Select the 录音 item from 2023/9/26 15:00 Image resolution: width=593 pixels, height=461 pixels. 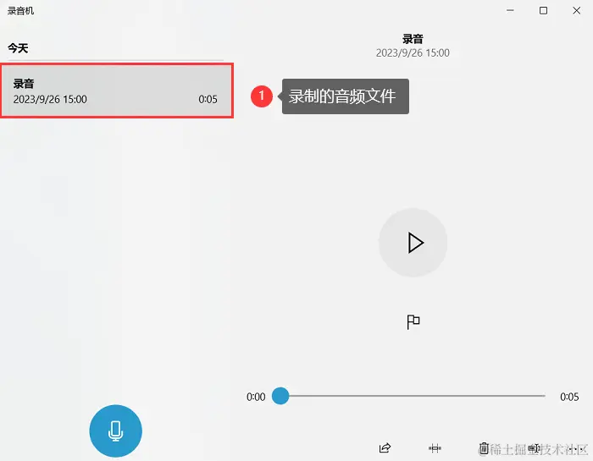117,91
